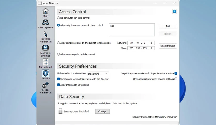
Task: Open the Macros & Bindings section
Action: [45, 51]
